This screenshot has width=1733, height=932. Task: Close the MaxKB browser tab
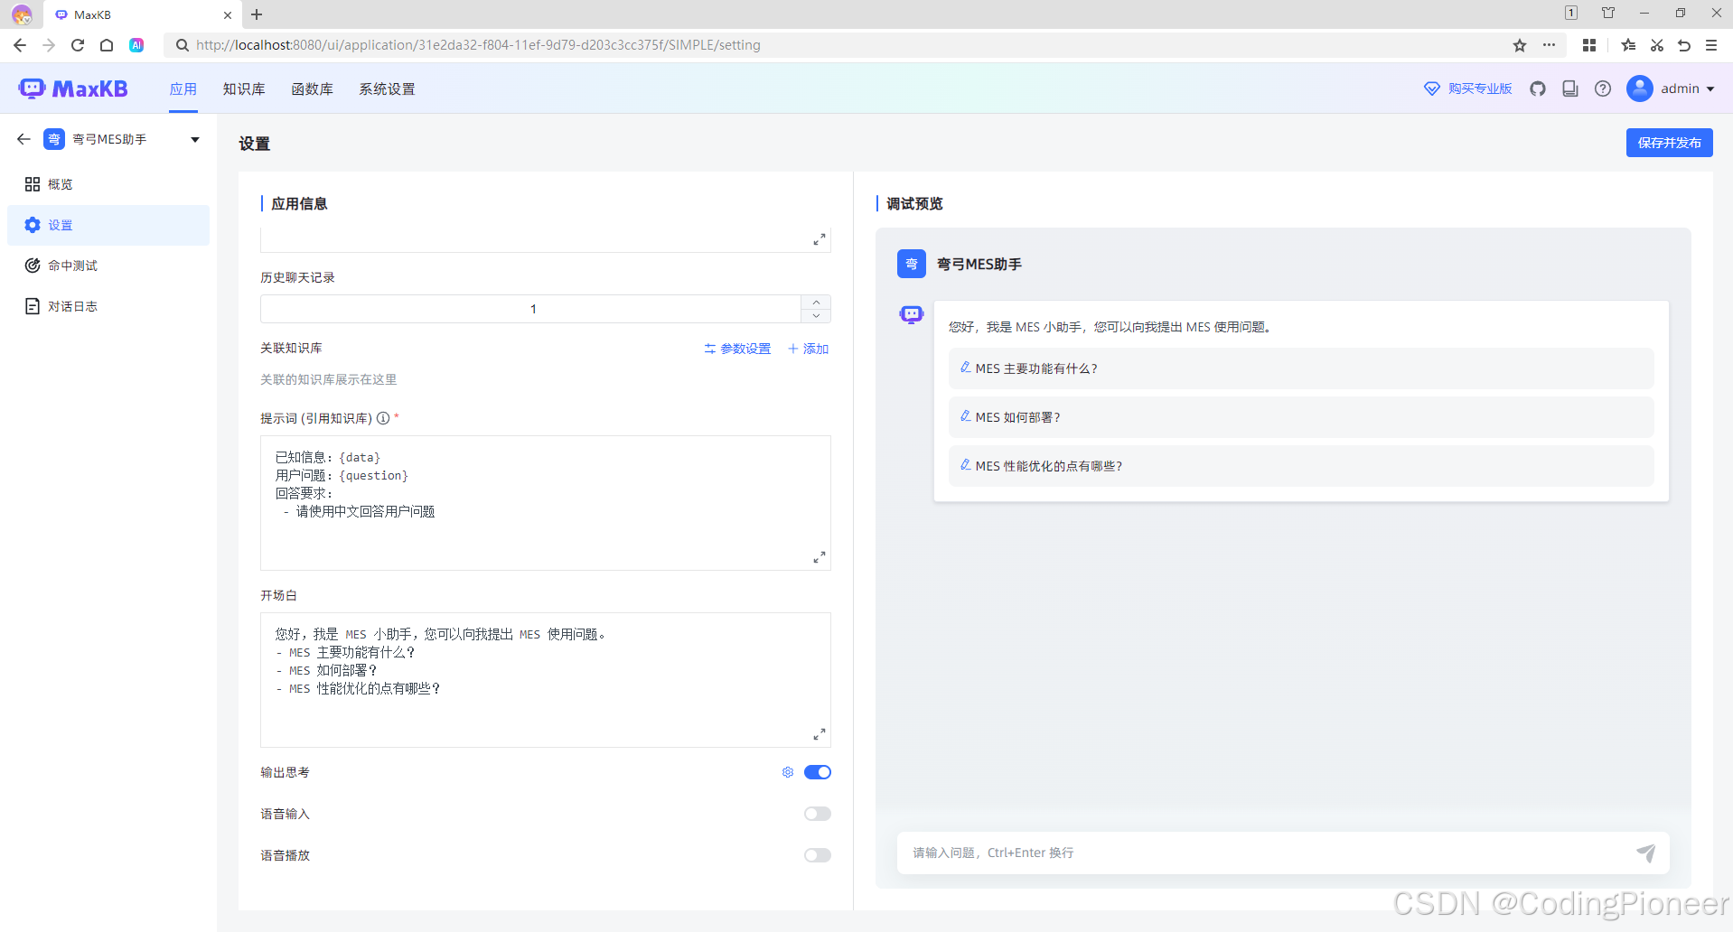(228, 14)
